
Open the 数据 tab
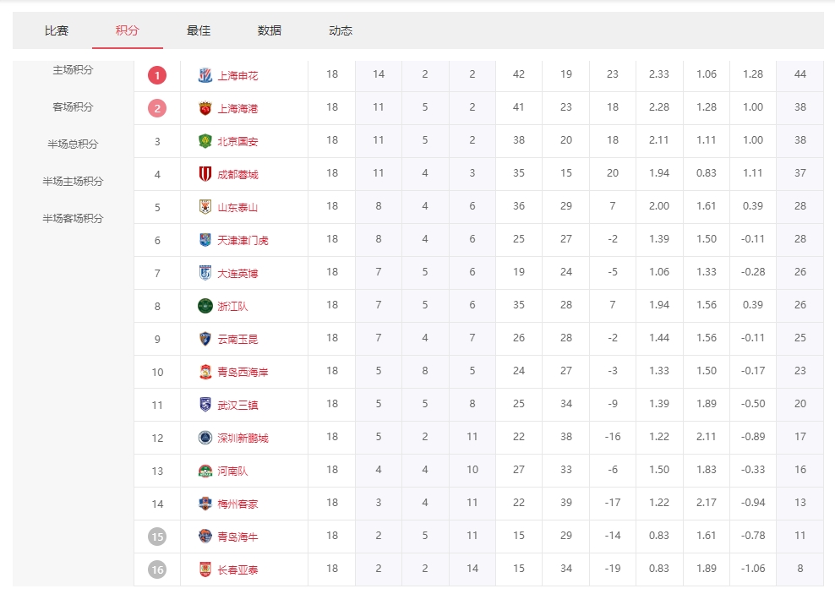tap(270, 30)
